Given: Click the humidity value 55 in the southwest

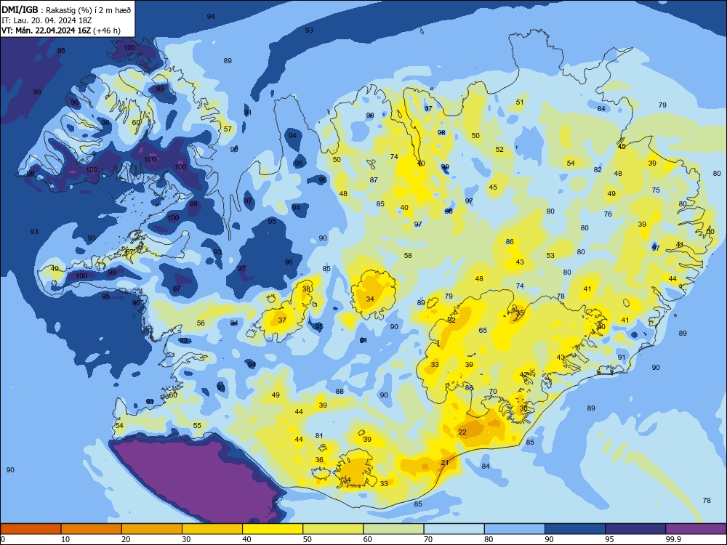Looking at the screenshot, I should pos(197,425).
